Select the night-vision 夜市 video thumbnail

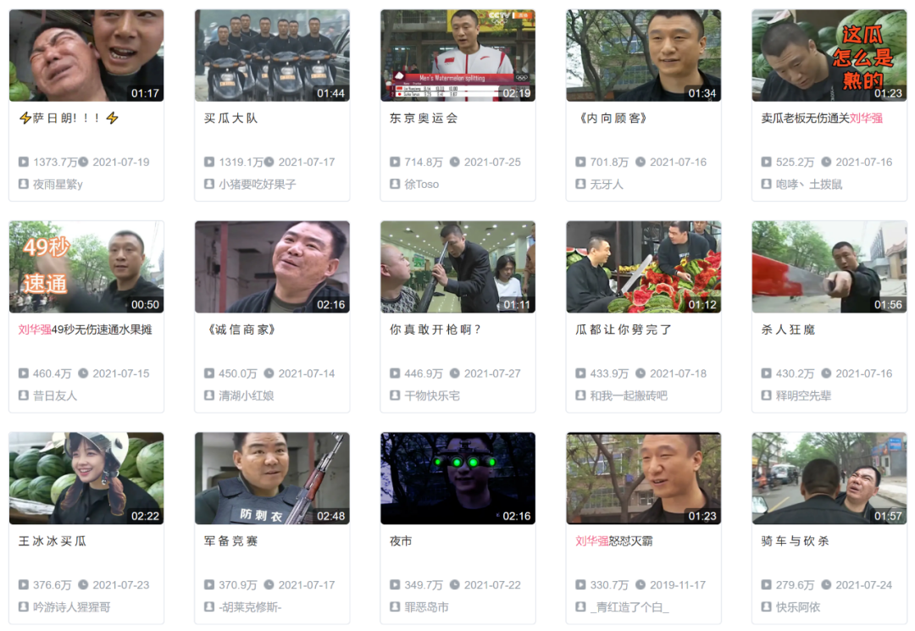click(x=458, y=479)
